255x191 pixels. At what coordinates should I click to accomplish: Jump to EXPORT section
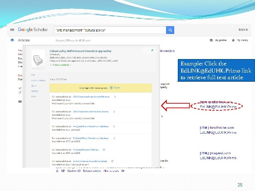point(35,91)
